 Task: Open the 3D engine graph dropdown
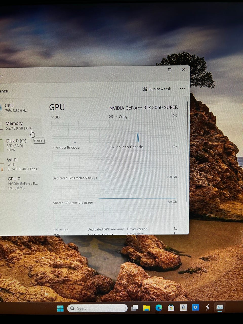coord(52,117)
